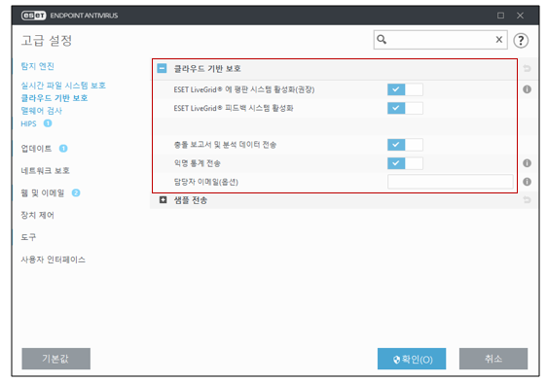Revert 클라우드 기반 보호 section with undo arrow
547x382 pixels.
pos(527,68)
